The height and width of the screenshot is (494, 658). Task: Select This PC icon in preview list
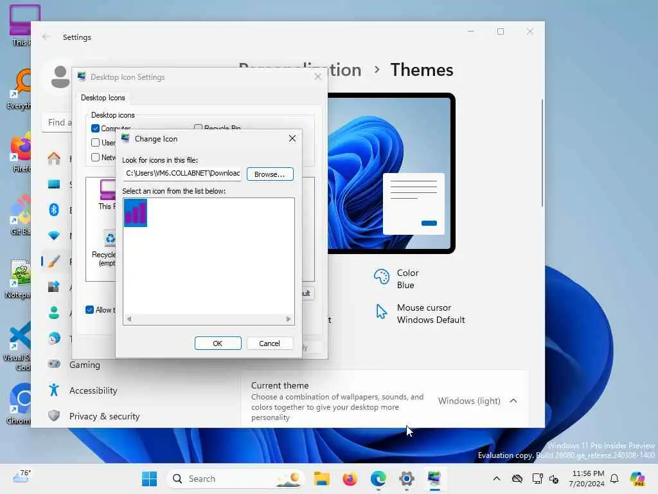coord(107,194)
